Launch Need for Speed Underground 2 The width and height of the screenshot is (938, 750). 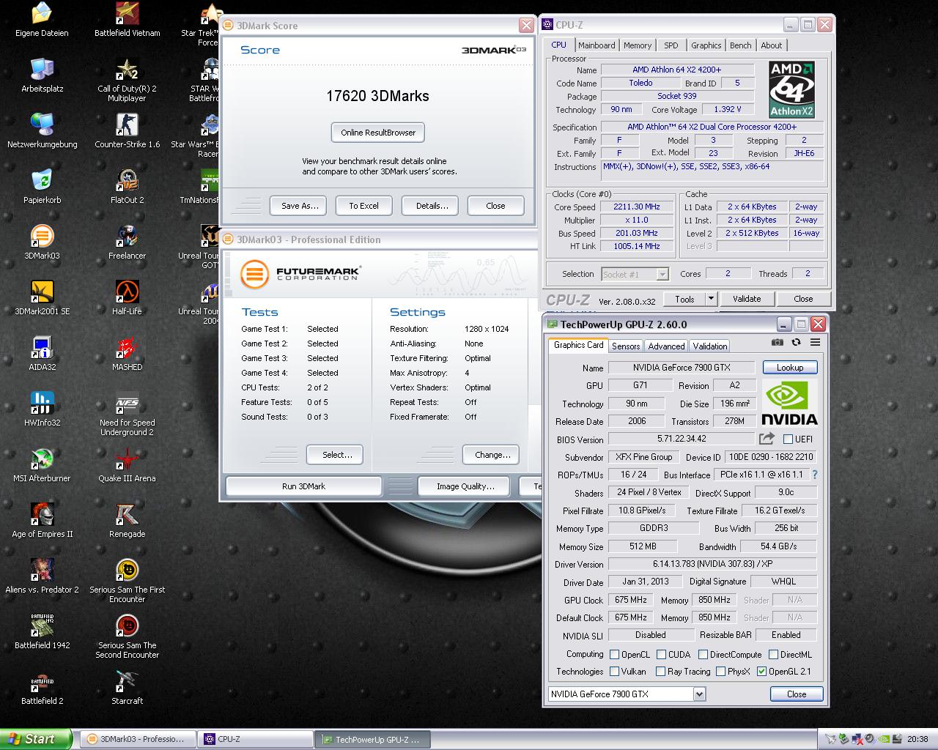128,415
